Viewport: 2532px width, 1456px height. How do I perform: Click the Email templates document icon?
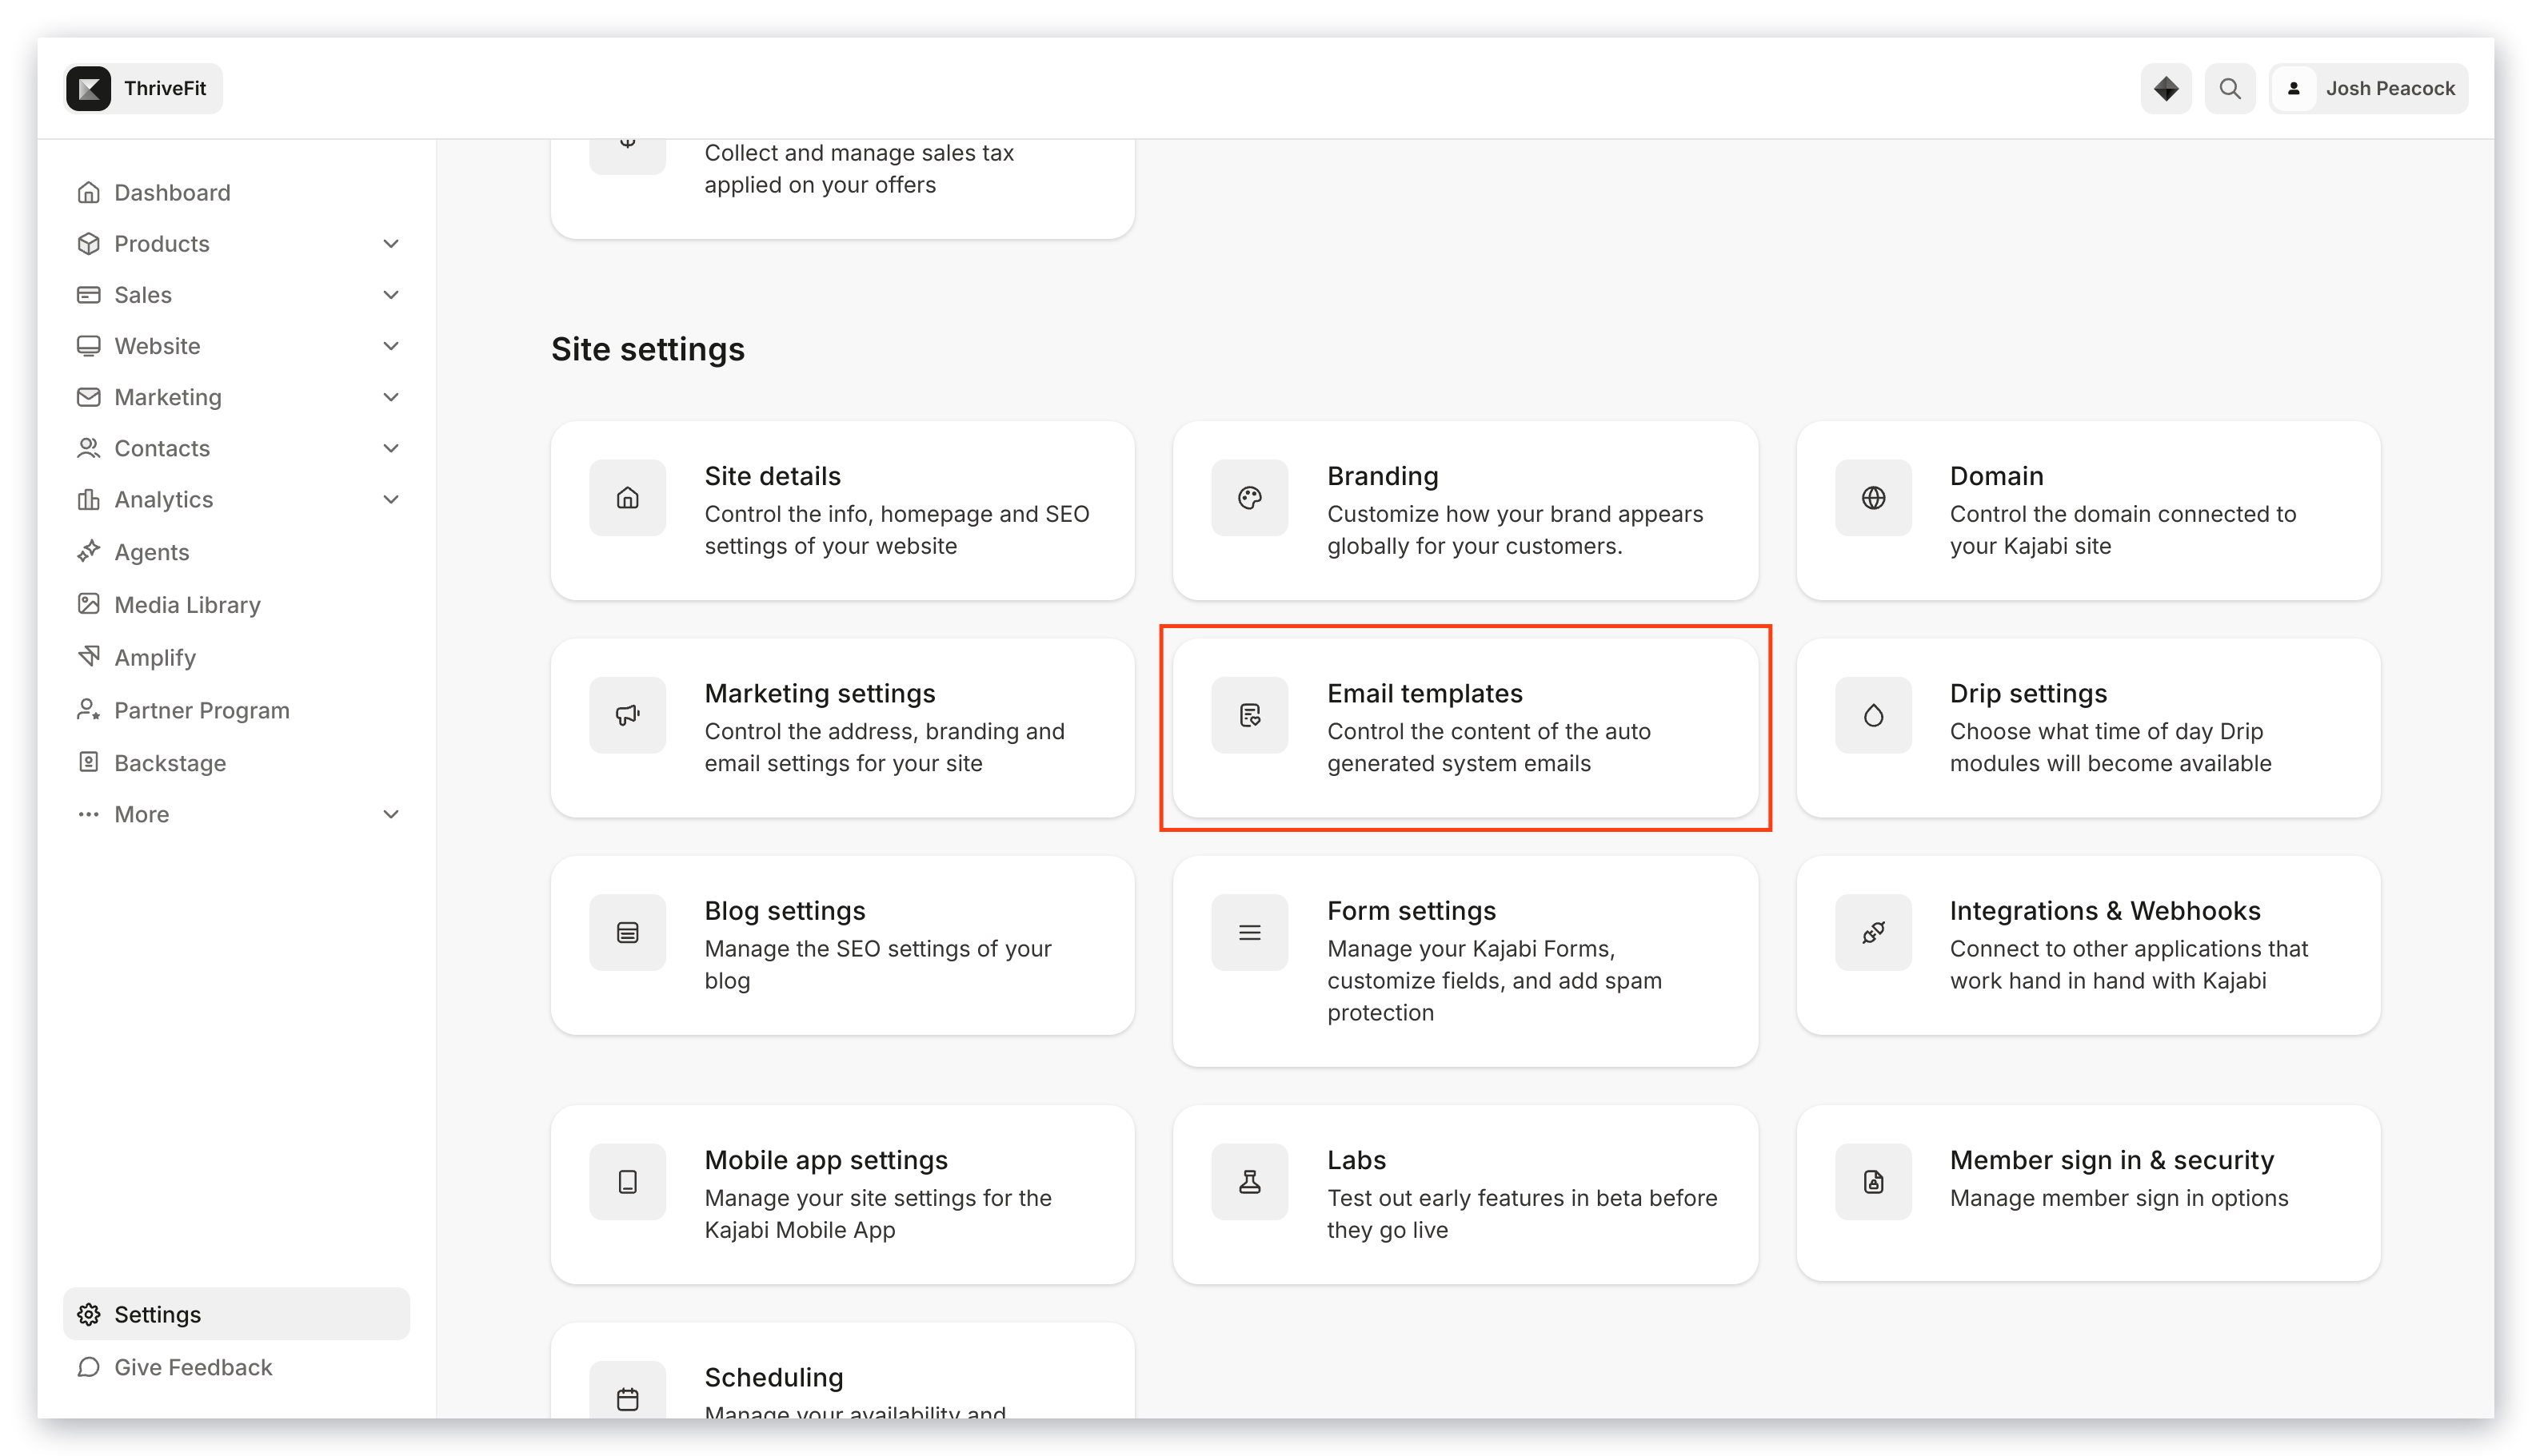[1249, 714]
